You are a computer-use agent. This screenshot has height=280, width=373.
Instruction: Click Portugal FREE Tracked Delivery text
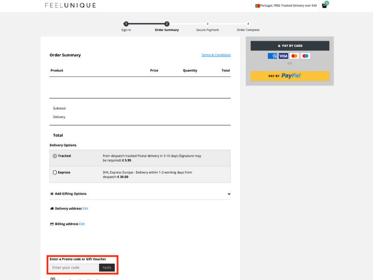pyautogui.click(x=289, y=6)
